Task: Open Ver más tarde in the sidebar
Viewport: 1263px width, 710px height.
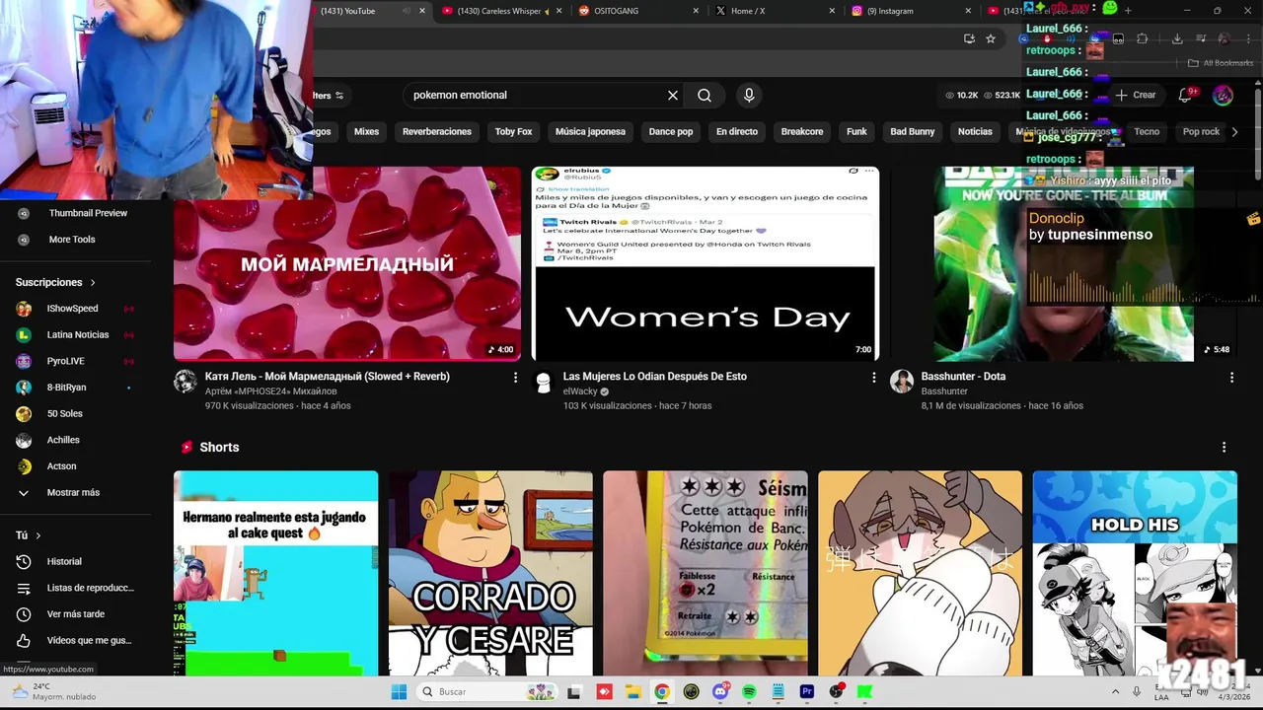Action: (x=76, y=614)
